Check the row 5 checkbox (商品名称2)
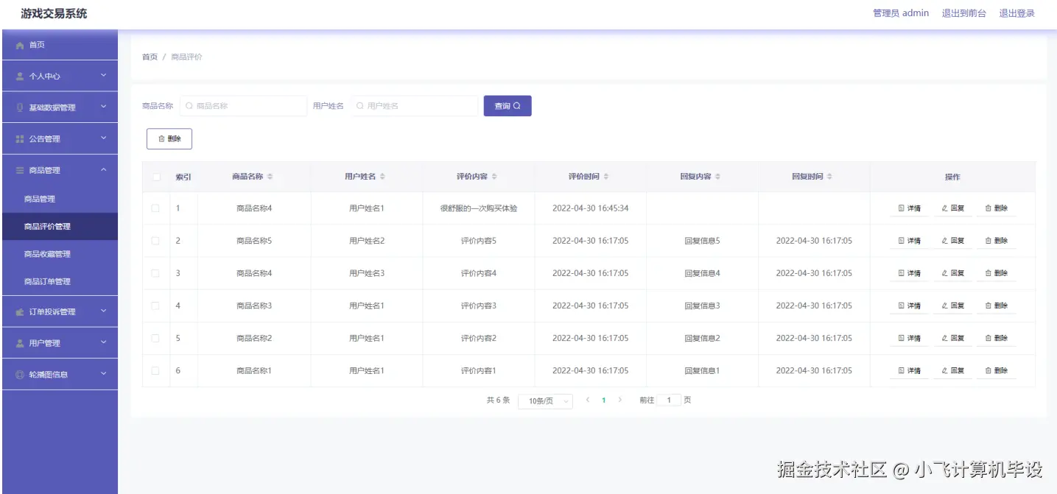The height and width of the screenshot is (494, 1057). point(155,338)
